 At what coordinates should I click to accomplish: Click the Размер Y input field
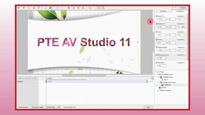[x=172, y=27]
